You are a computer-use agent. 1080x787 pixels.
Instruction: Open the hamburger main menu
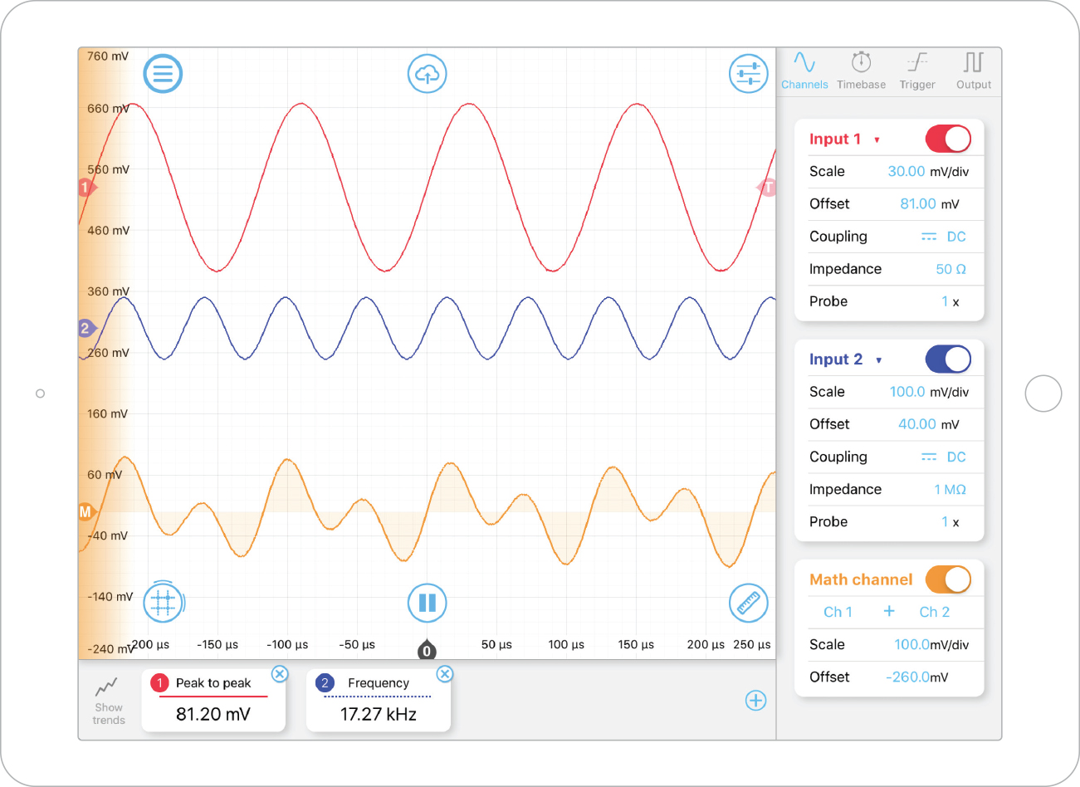pos(163,74)
